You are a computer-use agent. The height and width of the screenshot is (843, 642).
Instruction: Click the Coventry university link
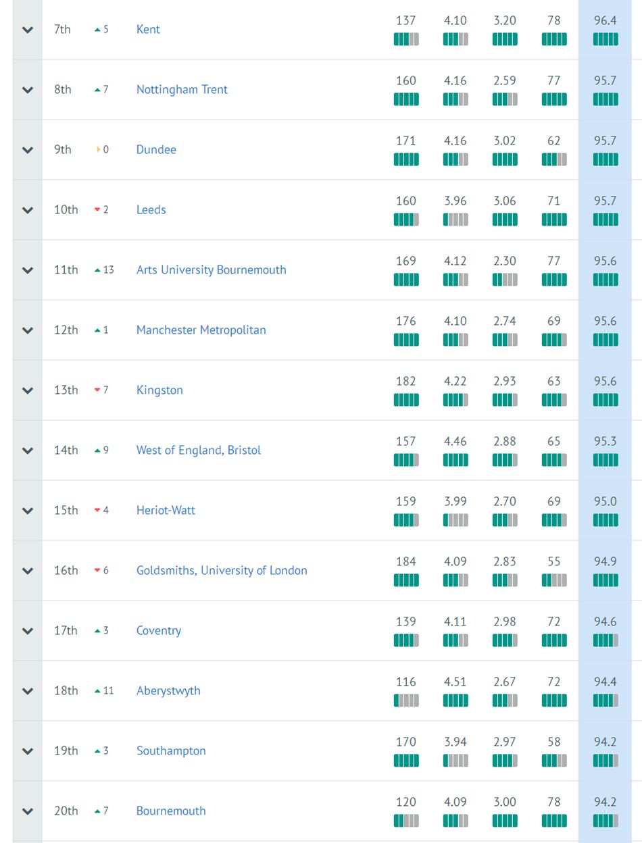coord(159,630)
